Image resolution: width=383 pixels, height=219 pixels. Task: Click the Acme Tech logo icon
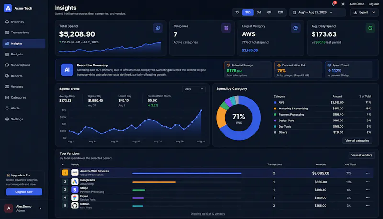(8, 8)
